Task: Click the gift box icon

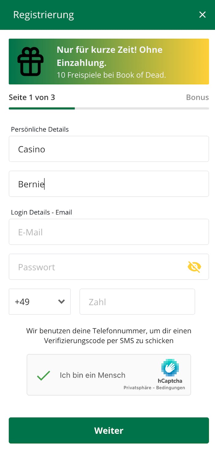Action: (x=30, y=62)
